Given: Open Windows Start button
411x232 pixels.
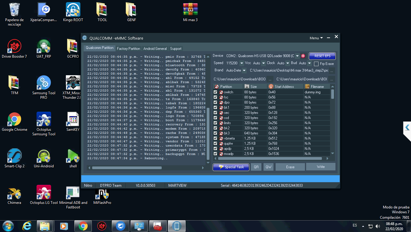Looking at the screenshot, I should [8, 226].
